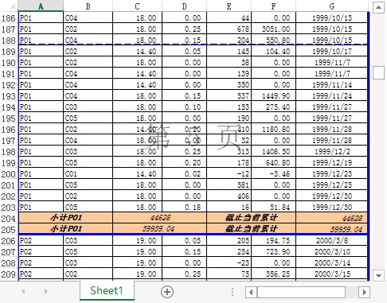
Task: Select column A header
Action: (x=41, y=6)
